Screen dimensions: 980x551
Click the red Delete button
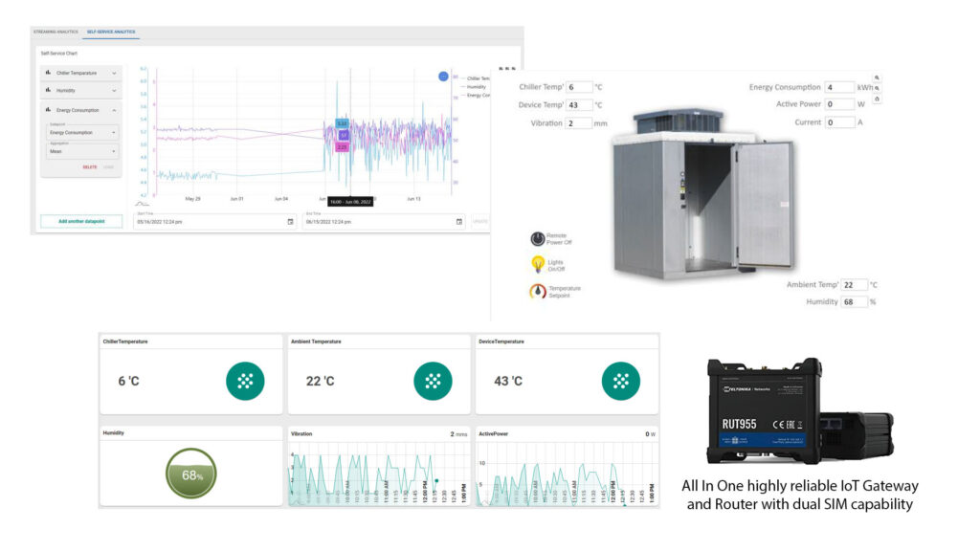pyautogui.click(x=89, y=166)
